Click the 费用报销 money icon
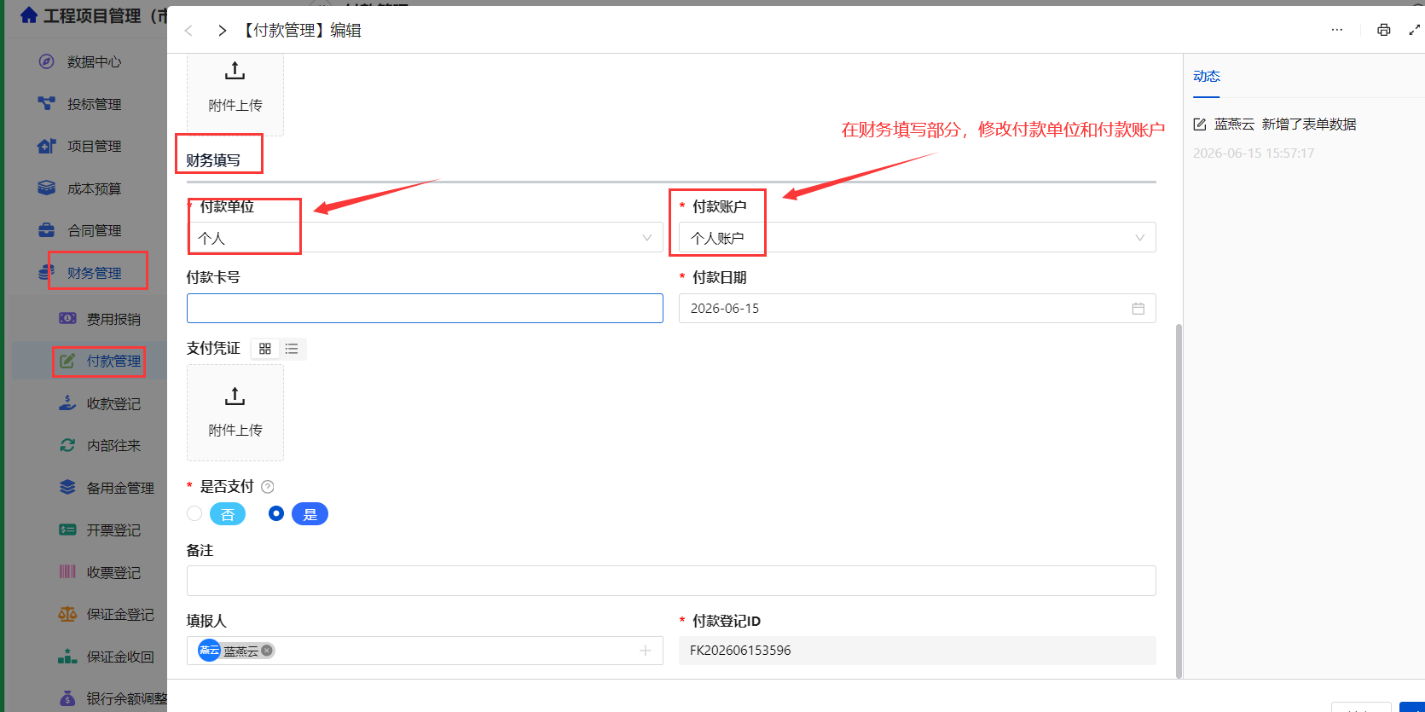The height and width of the screenshot is (712, 1425). point(67,318)
